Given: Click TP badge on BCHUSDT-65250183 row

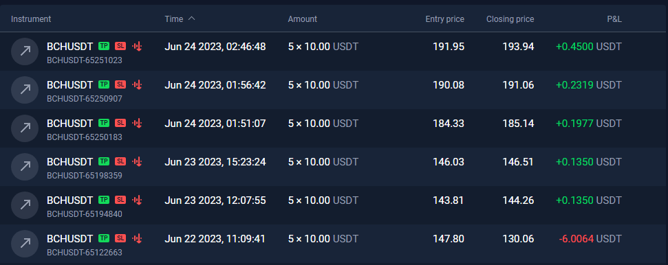Looking at the screenshot, I should pyautogui.click(x=104, y=123).
